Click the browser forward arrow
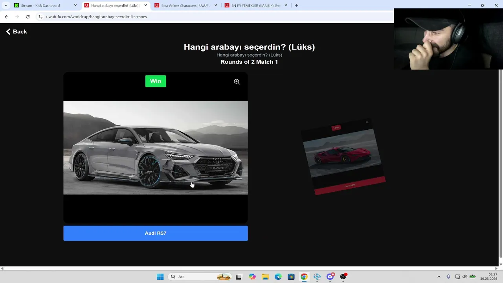Image resolution: width=503 pixels, height=283 pixels. [17, 17]
